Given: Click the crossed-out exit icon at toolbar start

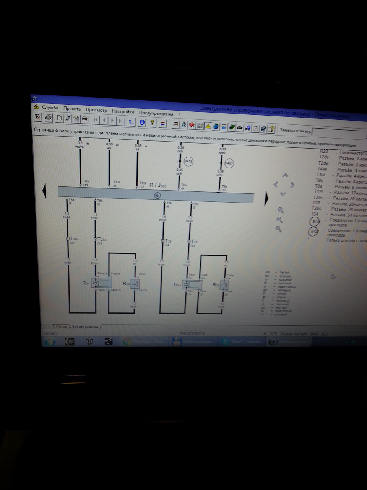Looking at the screenshot, I should 37,117.
